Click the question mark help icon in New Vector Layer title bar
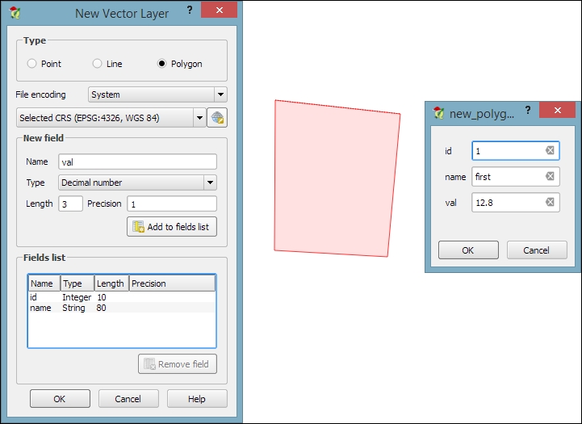This screenshot has width=582, height=424. pos(190,10)
